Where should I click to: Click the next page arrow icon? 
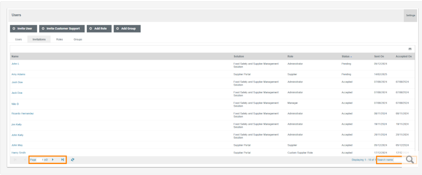(x=53, y=160)
